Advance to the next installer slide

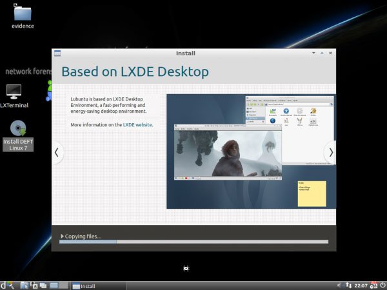pyautogui.click(x=331, y=152)
